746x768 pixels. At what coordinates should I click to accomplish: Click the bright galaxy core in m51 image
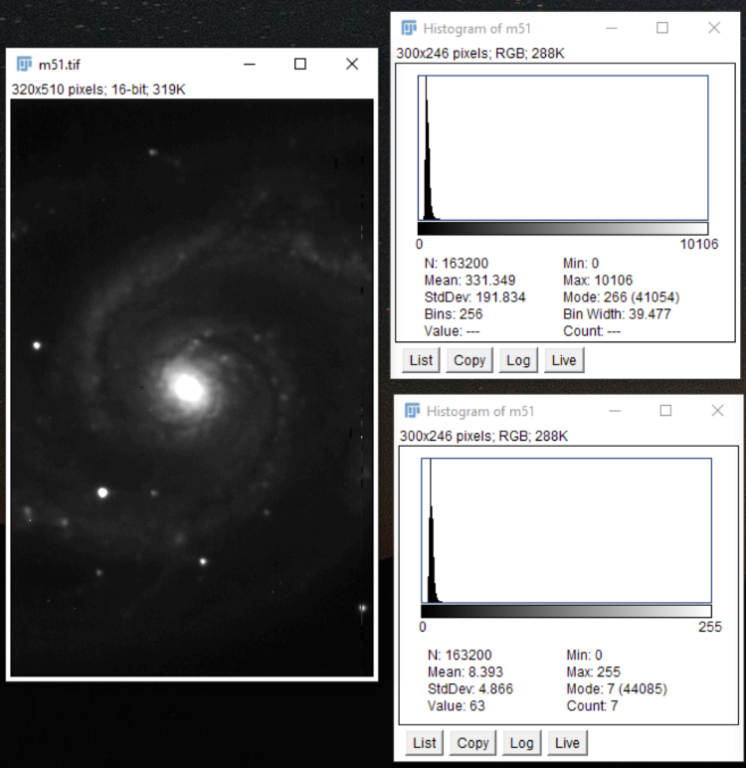[189, 387]
